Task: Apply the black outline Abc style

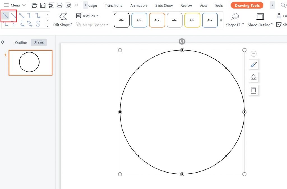Action: click(122, 20)
